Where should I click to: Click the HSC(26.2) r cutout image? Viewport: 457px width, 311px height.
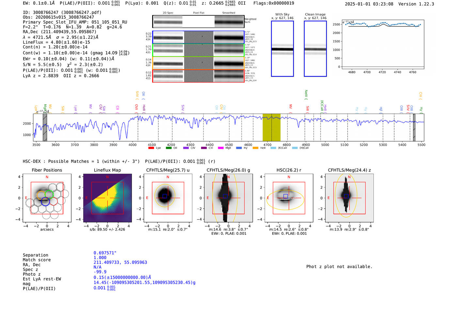289,198
